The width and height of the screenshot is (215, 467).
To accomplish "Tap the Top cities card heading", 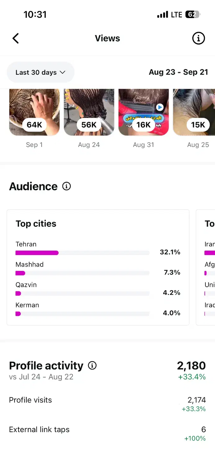I will click(36, 224).
